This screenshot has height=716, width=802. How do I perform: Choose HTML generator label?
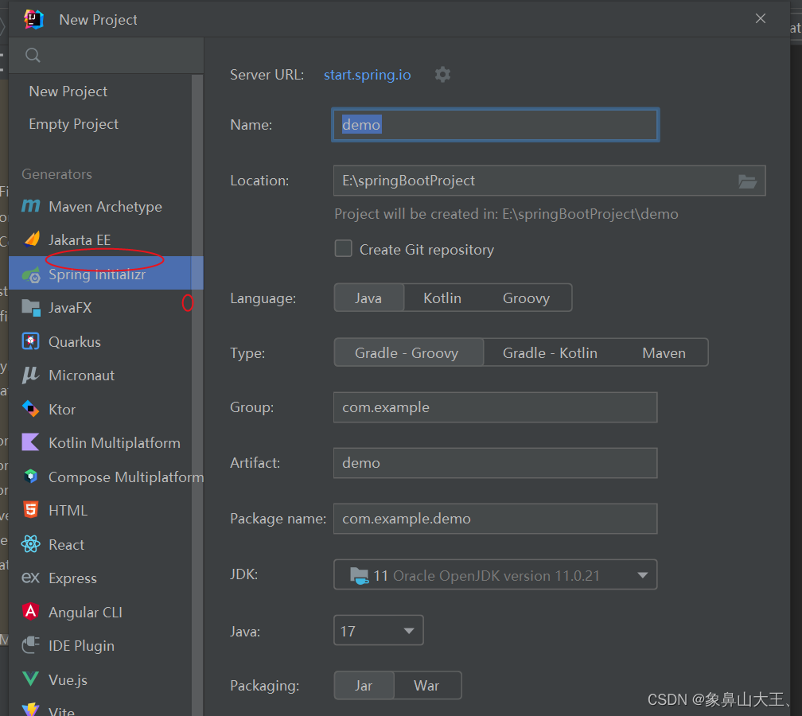click(x=68, y=511)
